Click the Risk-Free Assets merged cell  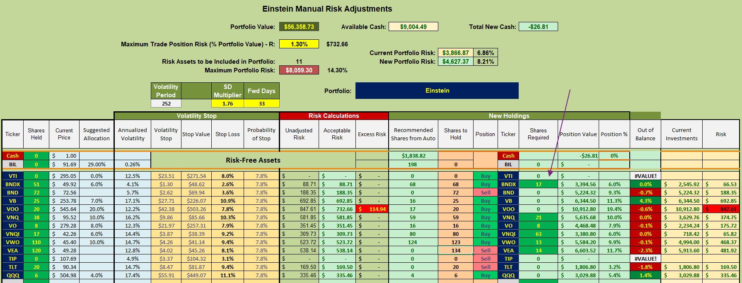click(x=253, y=160)
